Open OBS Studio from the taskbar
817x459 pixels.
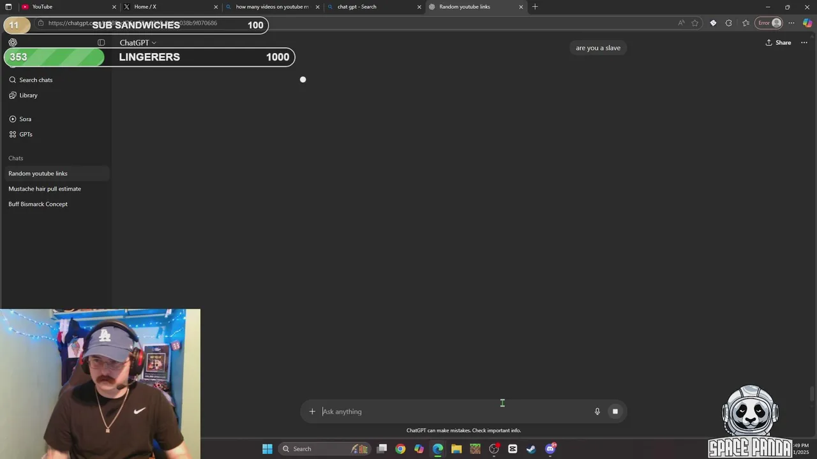coord(494,449)
